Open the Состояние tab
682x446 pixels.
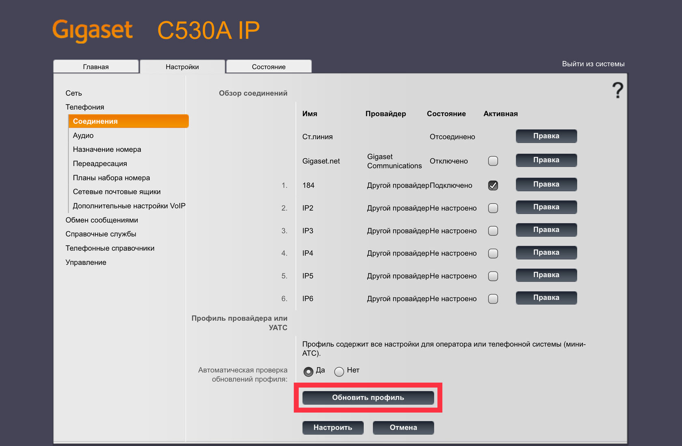(x=269, y=67)
